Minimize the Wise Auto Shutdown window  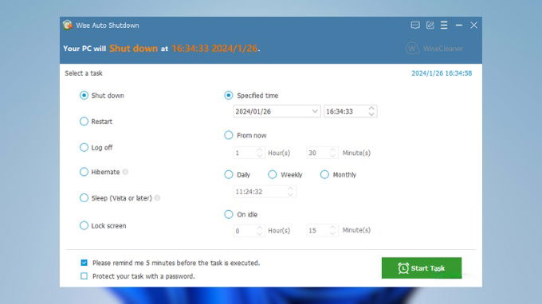point(459,25)
